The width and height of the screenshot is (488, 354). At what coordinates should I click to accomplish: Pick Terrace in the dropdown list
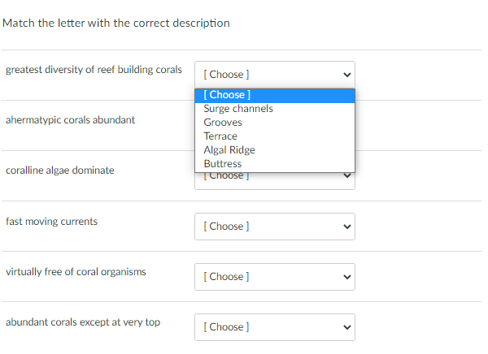coord(220,136)
